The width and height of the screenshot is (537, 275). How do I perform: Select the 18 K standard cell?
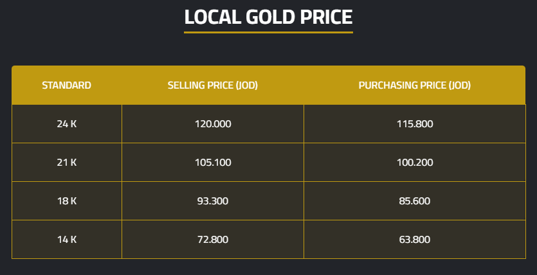(66, 201)
